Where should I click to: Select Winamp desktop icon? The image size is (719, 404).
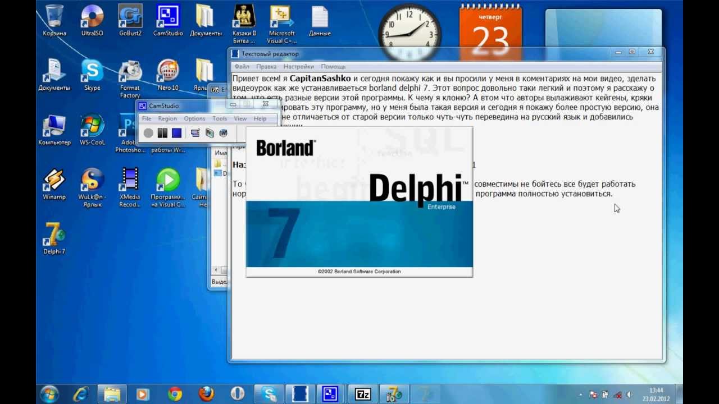pyautogui.click(x=54, y=185)
